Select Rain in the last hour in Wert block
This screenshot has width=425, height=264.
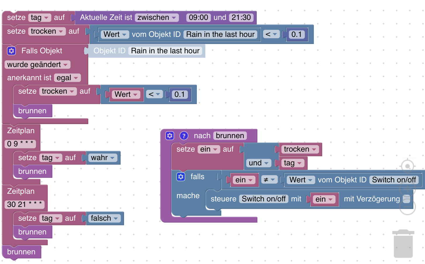pos(220,35)
